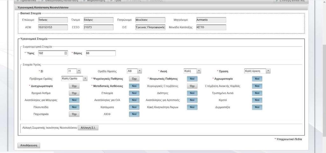Click the 'Αλλαγή Σωματικής Ικανότητας Νεοσυλλέκτου' label
This screenshot has width=326, height=153.
tap(49, 128)
